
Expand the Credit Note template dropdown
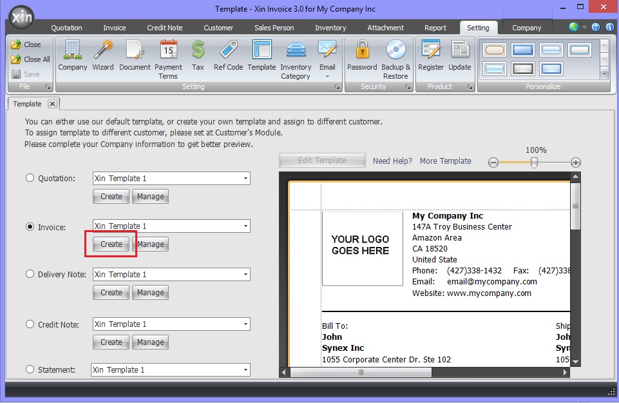pyautogui.click(x=245, y=324)
